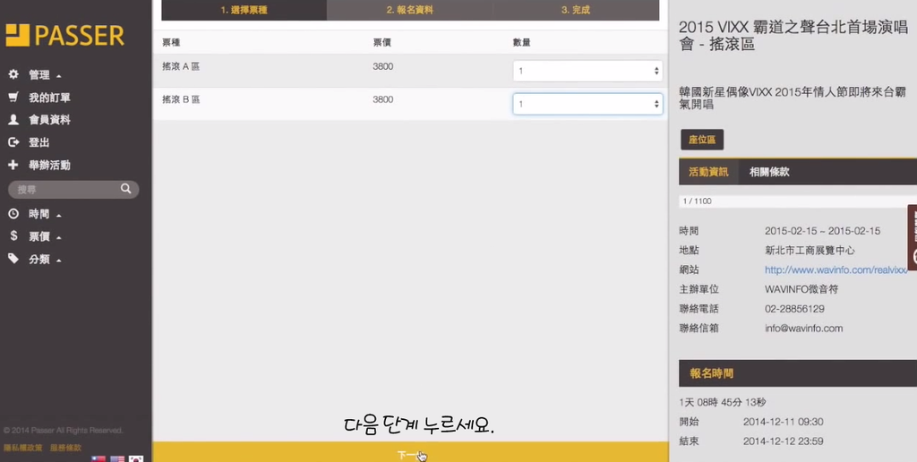The width and height of the screenshot is (917, 462).
Task: Click the end time 2014-12-12 23:59
Action: (x=783, y=441)
